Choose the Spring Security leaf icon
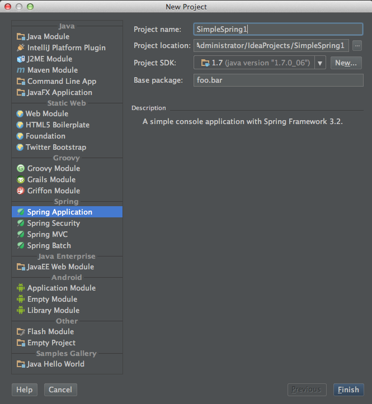Viewport: 372px width, 404px height. point(21,223)
